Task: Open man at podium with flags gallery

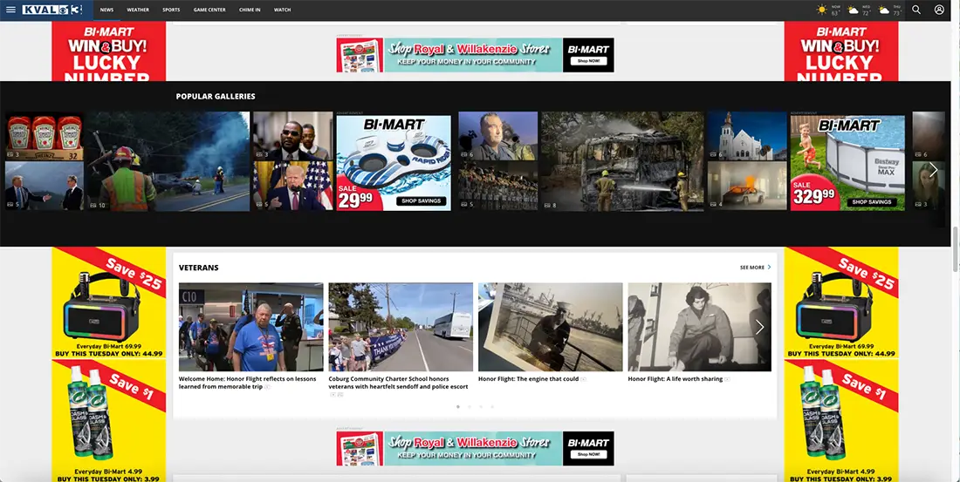Action: pyautogui.click(x=293, y=186)
